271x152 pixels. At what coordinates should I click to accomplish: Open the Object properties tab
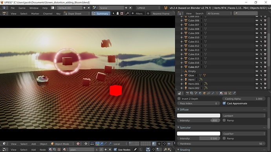(x=205, y=93)
